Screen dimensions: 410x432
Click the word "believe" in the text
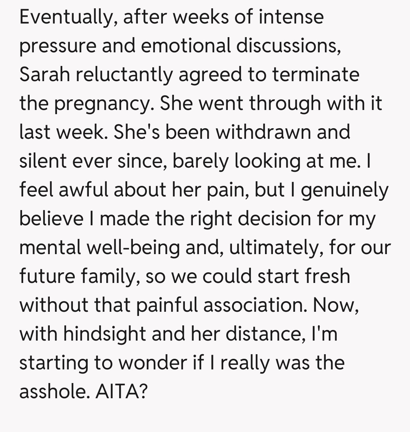[x=51, y=218]
